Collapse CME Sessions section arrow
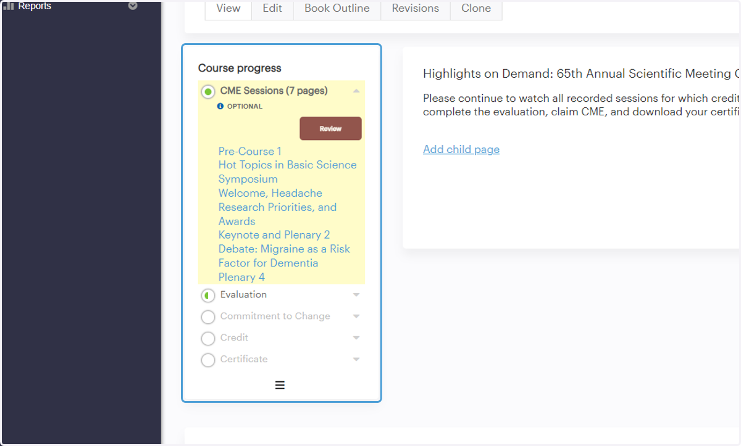This screenshot has width=741, height=446. (356, 91)
